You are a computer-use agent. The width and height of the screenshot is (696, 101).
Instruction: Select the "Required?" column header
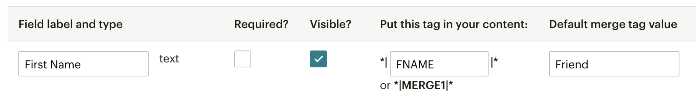pyautogui.click(x=261, y=24)
